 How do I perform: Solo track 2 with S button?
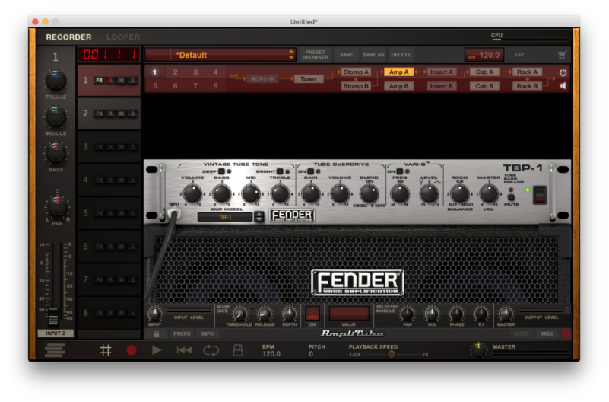point(133,114)
